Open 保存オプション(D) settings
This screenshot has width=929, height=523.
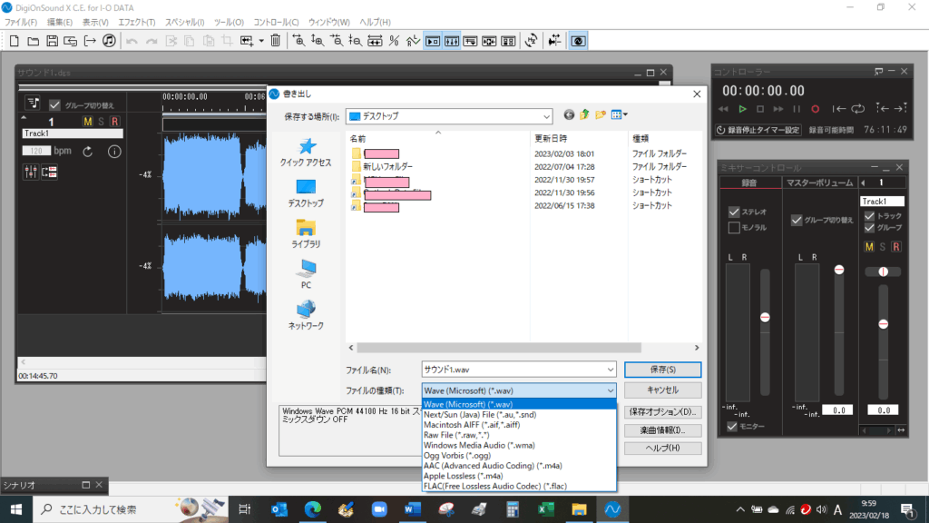pos(662,411)
